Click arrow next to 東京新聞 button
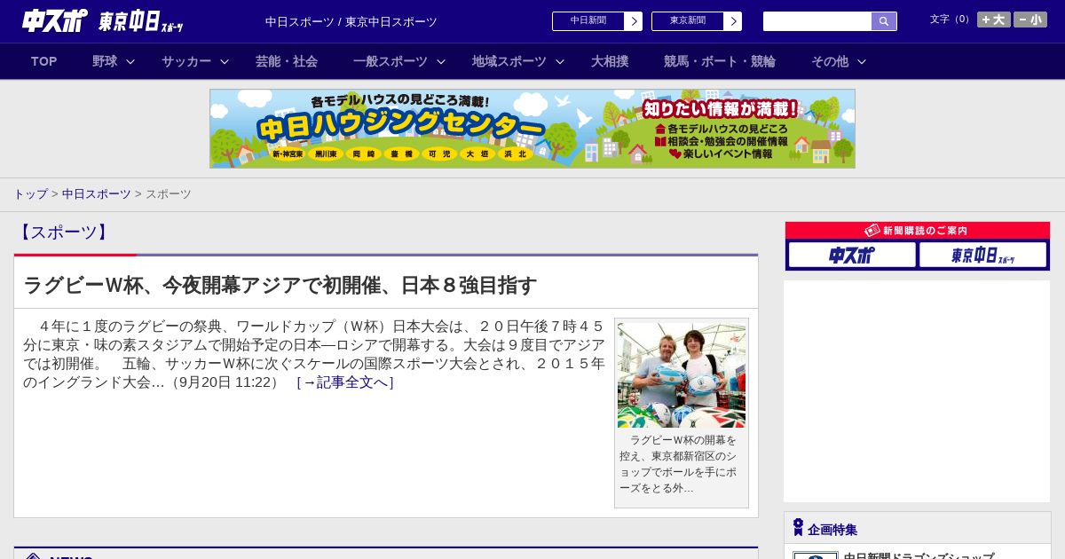 pyautogui.click(x=733, y=21)
